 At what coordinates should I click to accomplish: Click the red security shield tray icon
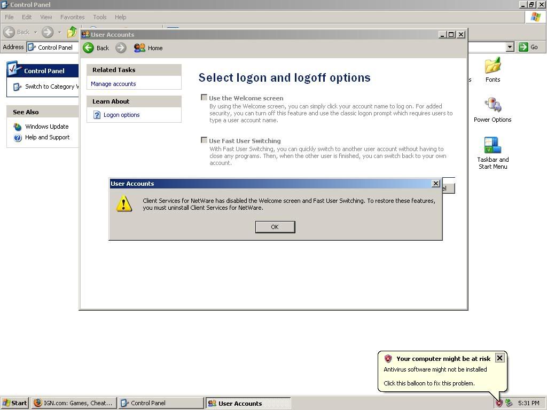pos(499,403)
